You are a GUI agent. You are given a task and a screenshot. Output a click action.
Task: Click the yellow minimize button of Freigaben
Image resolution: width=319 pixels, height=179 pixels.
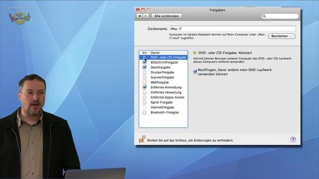pyautogui.click(x=143, y=10)
